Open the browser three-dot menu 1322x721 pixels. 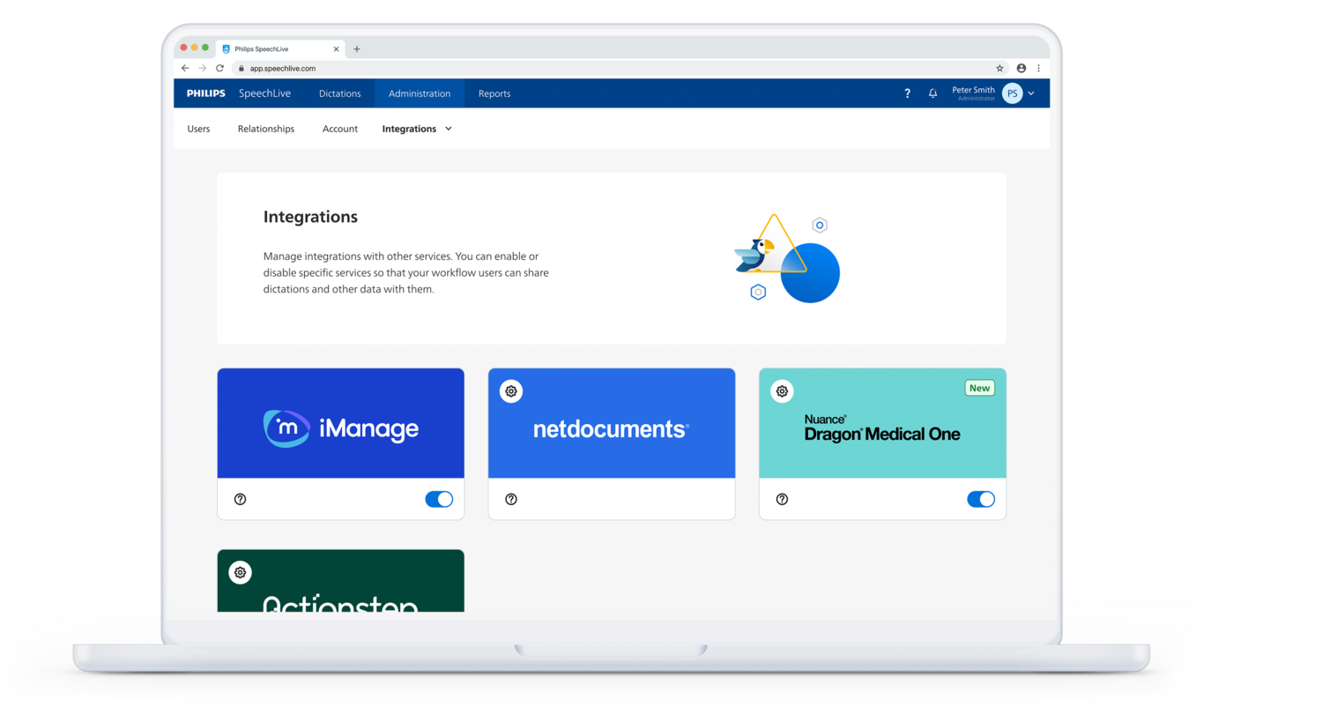[x=1038, y=68]
